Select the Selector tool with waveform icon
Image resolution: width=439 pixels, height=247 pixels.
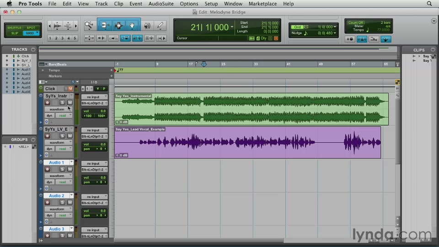click(x=118, y=26)
